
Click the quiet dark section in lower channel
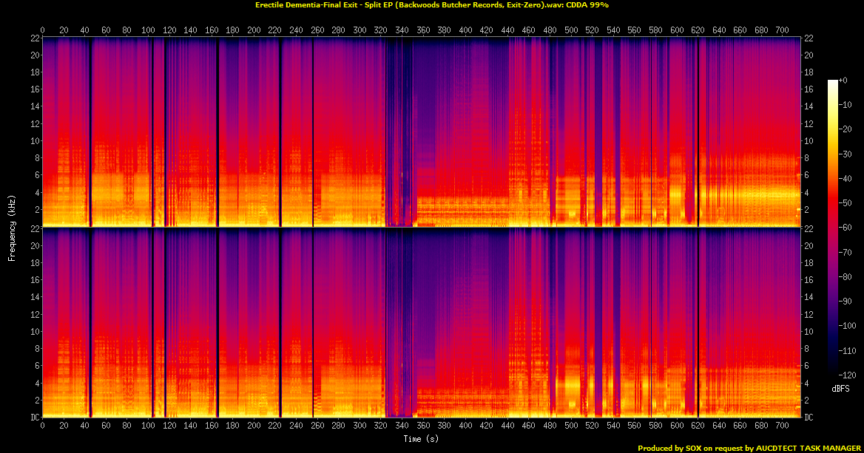399,323
